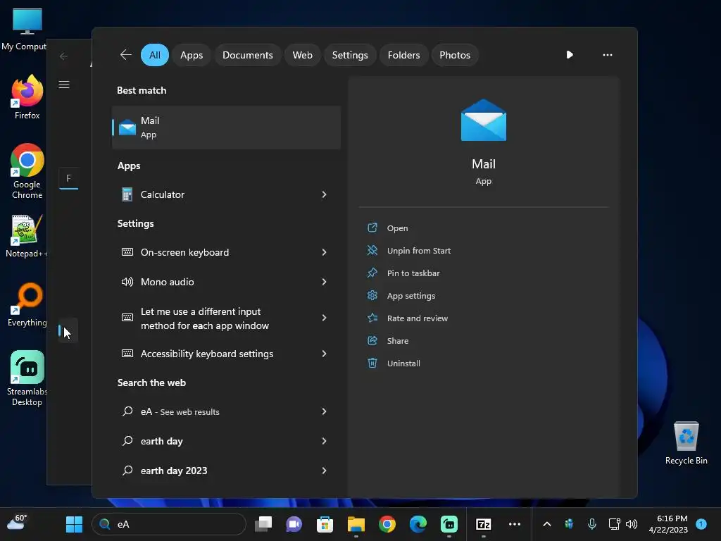
Task: Switch to the Web filter tab
Action: (302, 55)
